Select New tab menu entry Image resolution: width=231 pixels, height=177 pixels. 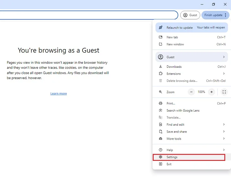[x=192, y=37]
